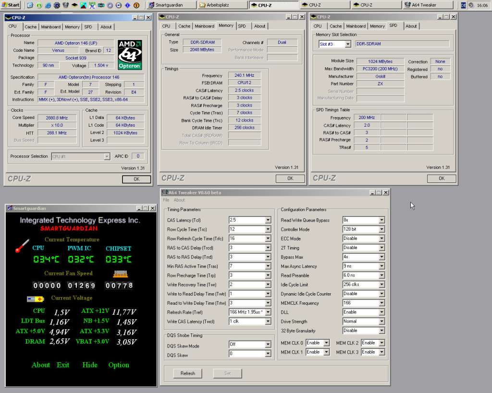Expand the ECC Mode dropdown

[x=381, y=238]
